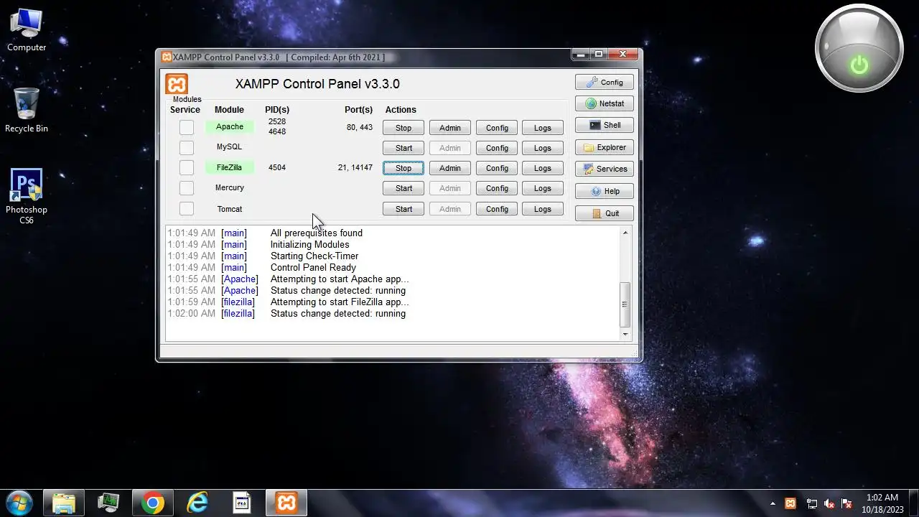Click the muted volume tray icon
The width and height of the screenshot is (919, 517).
[829, 503]
